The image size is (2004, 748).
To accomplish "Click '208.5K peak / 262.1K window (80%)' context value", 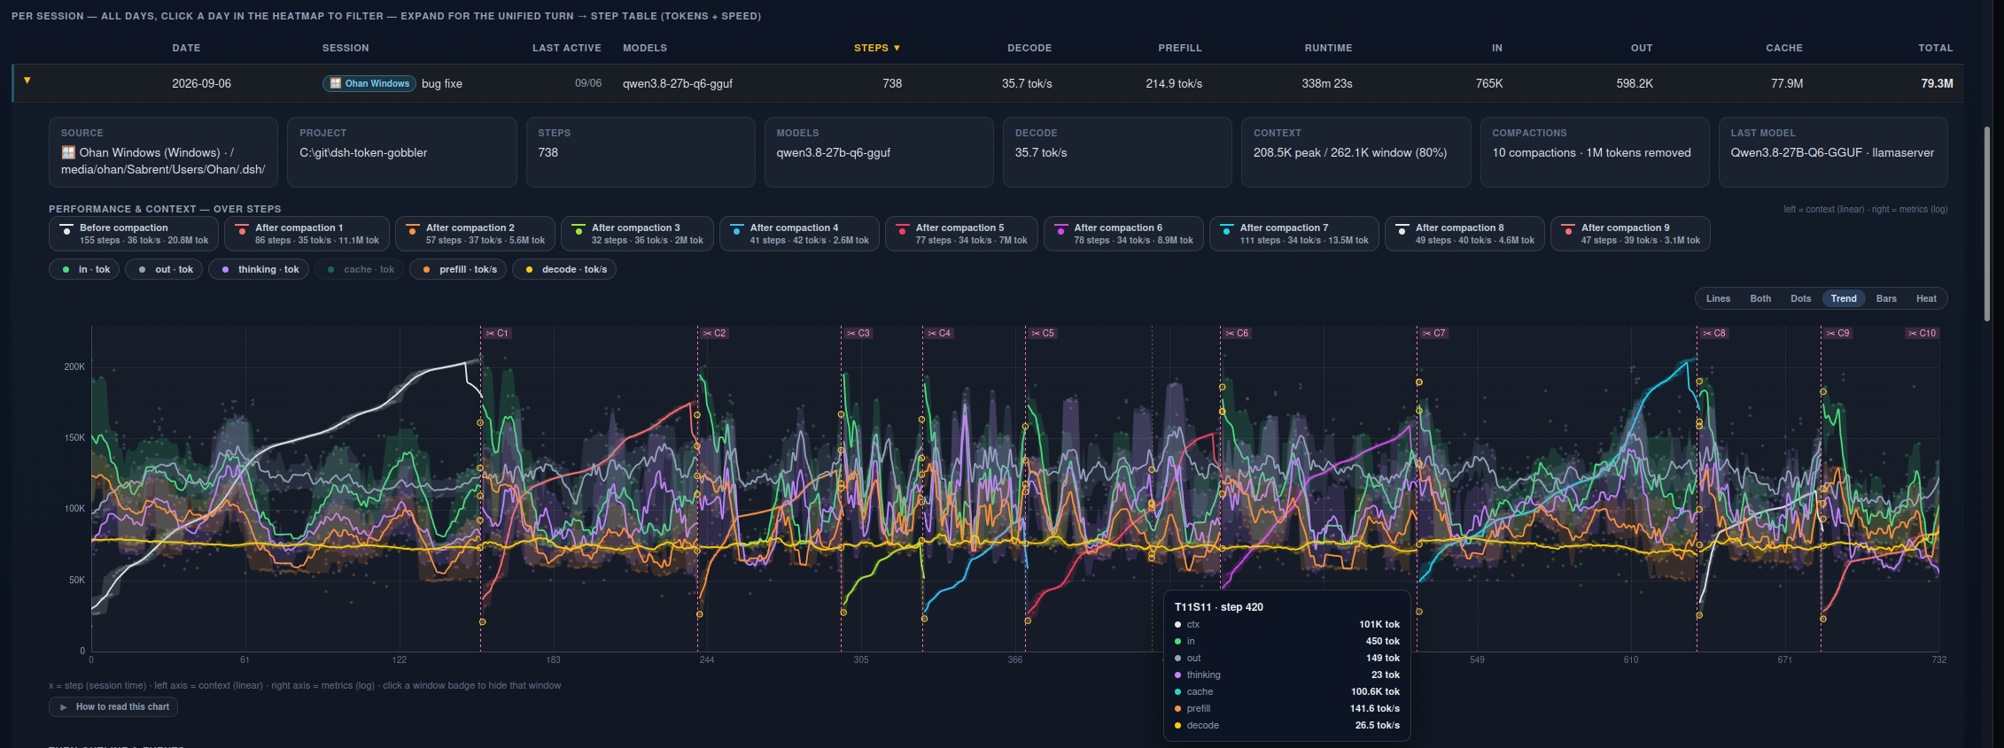I will 1350,152.
